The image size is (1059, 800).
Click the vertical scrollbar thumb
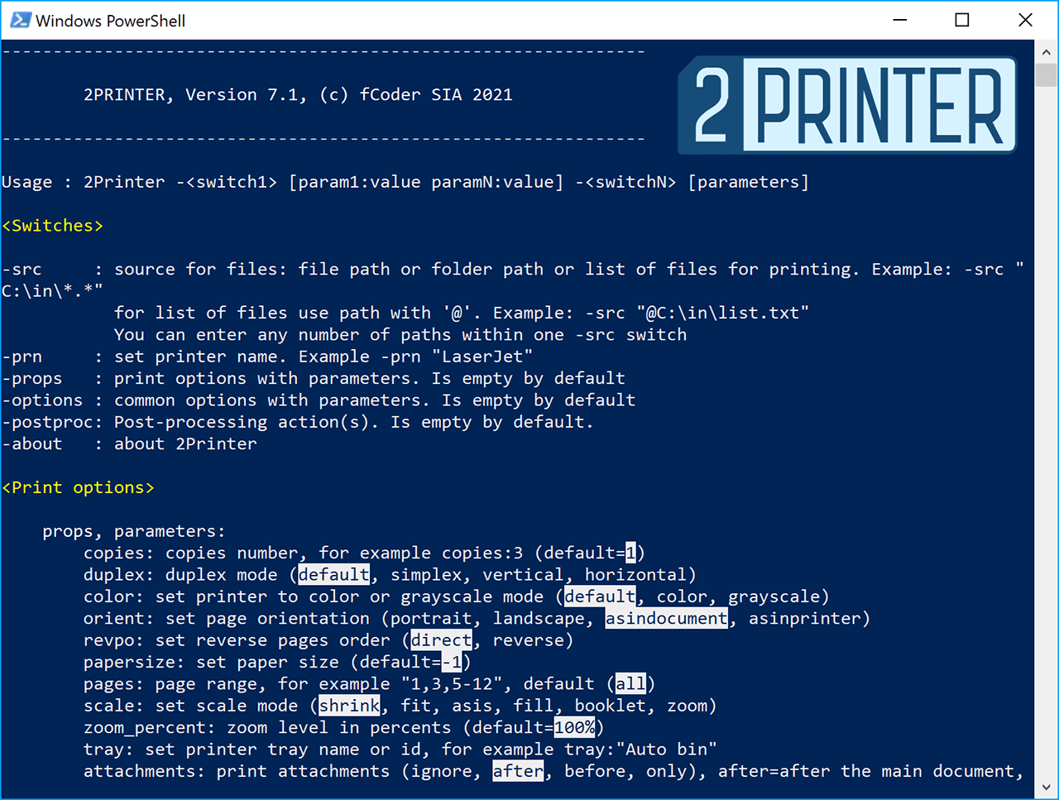point(1046,74)
